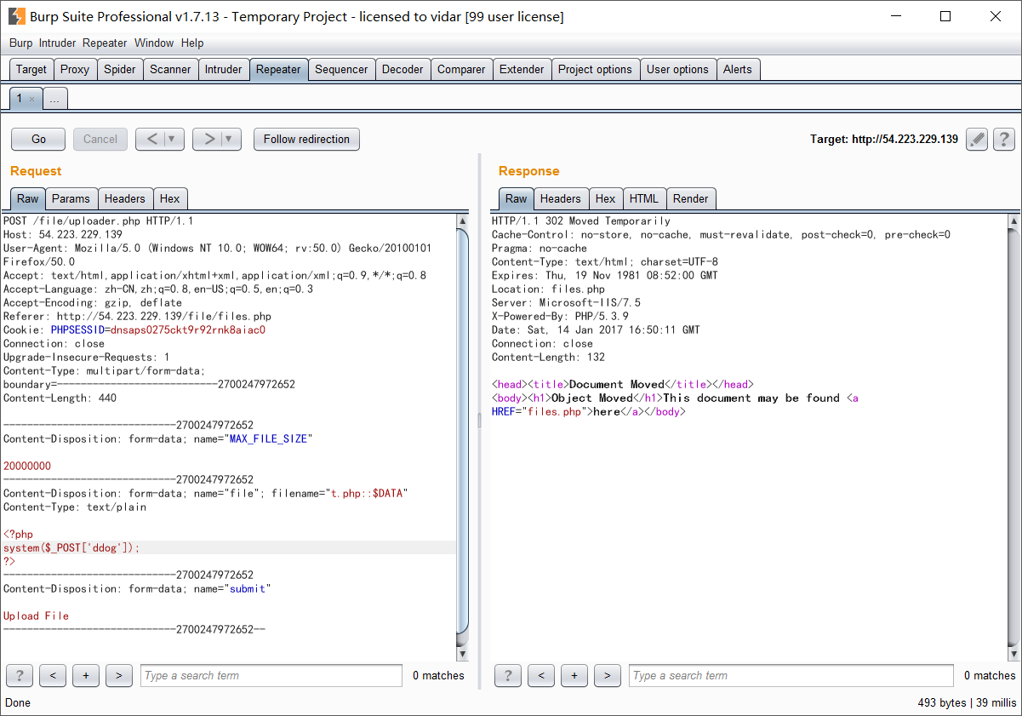The height and width of the screenshot is (716, 1022).
Task: Select the Response Render tab
Action: (x=691, y=198)
